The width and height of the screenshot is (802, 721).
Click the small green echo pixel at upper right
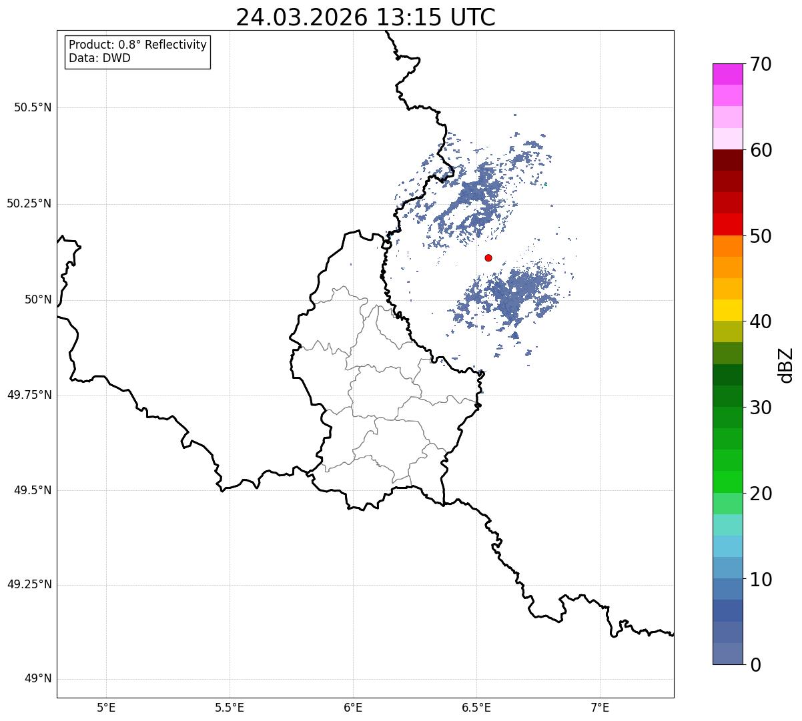[545, 184]
